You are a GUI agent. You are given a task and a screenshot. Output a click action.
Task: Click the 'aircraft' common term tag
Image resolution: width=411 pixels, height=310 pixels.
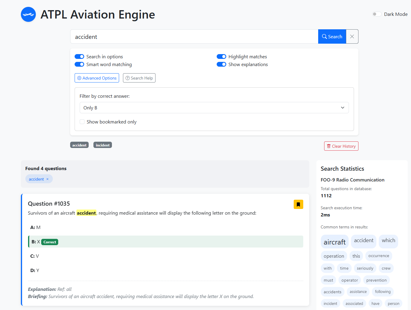tap(335, 242)
